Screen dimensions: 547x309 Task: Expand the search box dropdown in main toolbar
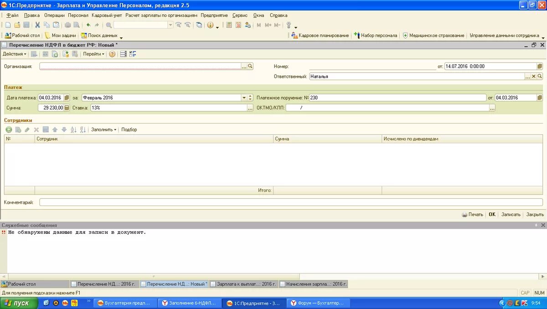pos(170,25)
